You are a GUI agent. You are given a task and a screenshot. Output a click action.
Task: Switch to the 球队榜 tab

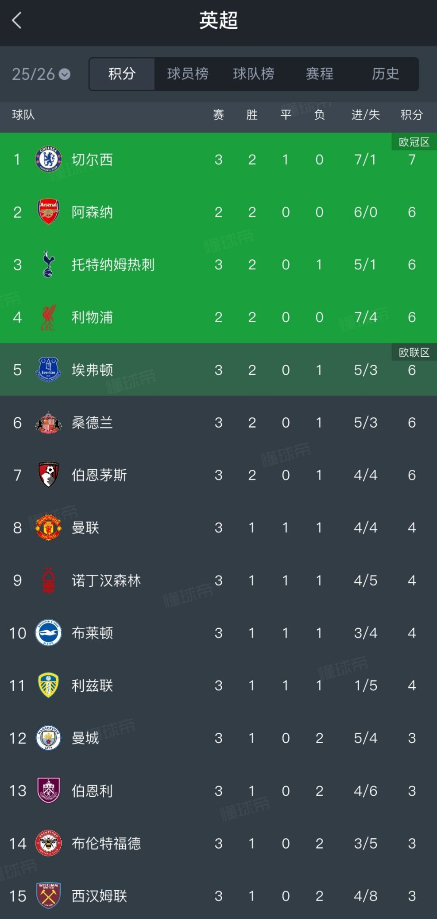[x=254, y=74]
